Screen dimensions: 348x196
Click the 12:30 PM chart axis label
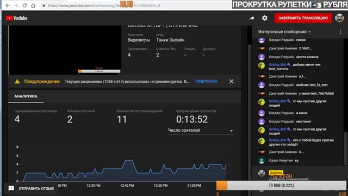(x=94, y=185)
